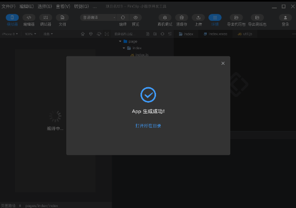Start 真机调试 real device debugging

point(165,18)
